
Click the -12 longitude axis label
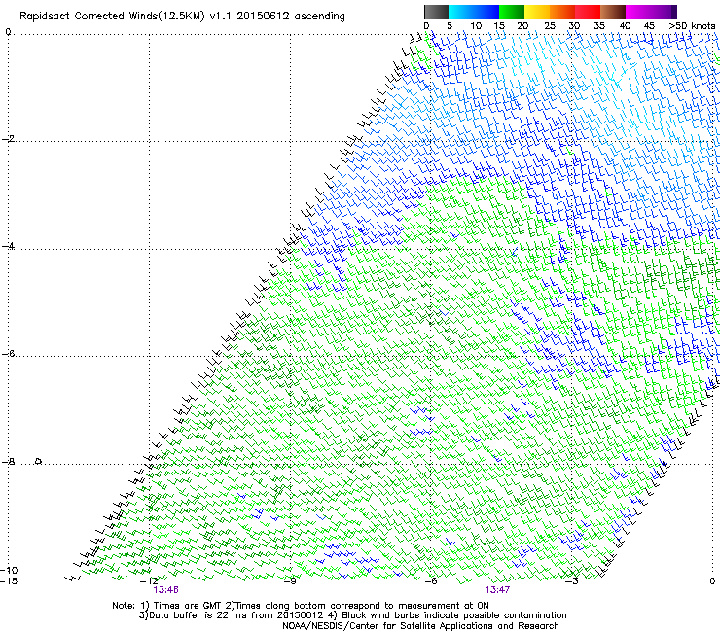pos(149,581)
